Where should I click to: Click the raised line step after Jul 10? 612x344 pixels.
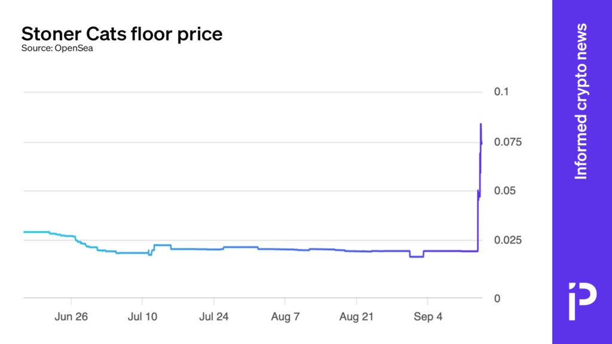click(x=162, y=245)
